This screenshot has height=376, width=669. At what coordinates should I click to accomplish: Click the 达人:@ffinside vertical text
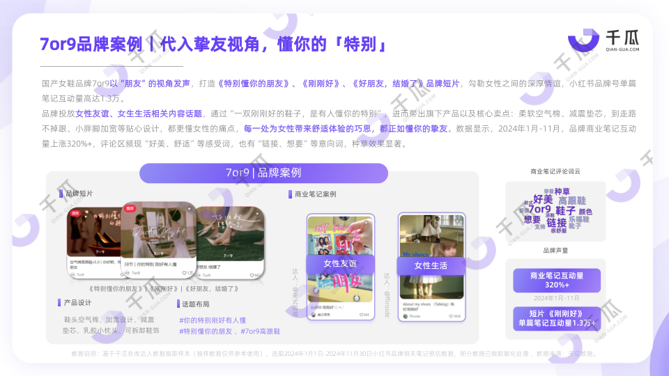387,295
